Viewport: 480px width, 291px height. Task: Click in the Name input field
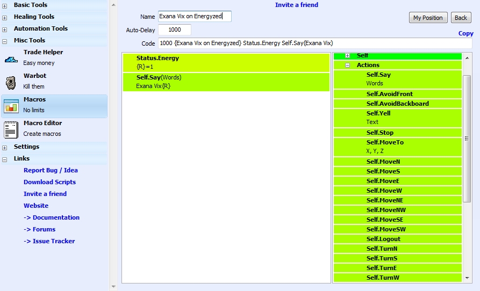click(194, 17)
